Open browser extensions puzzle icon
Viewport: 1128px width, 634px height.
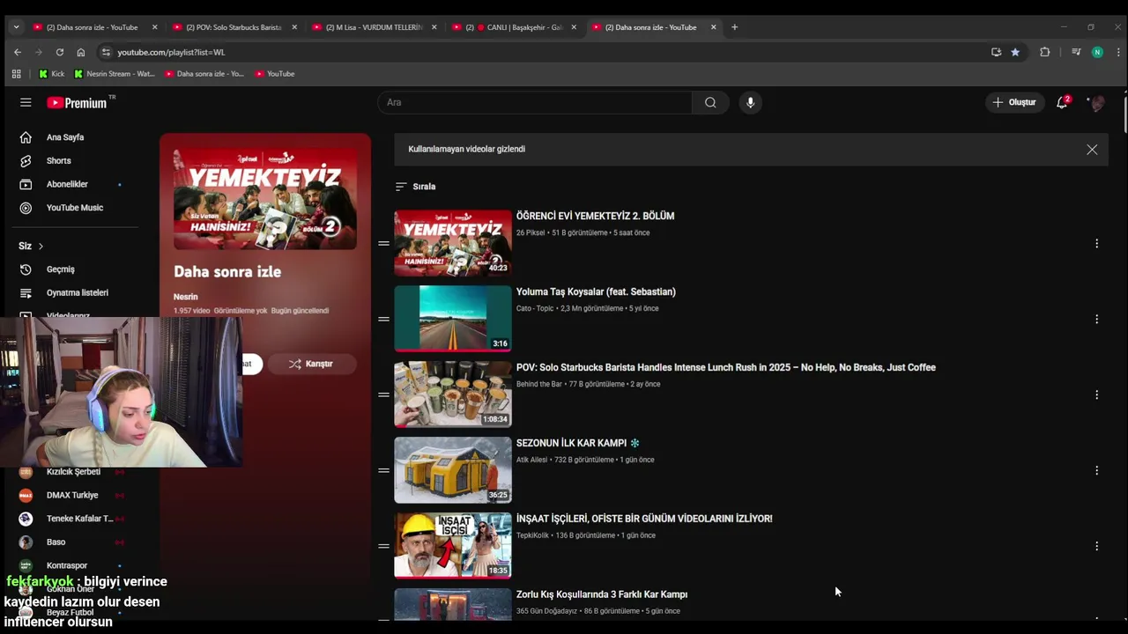[1045, 52]
